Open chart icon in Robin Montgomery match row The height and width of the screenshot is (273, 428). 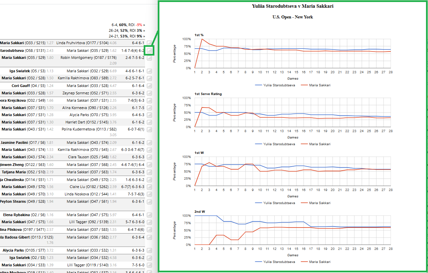point(149,58)
